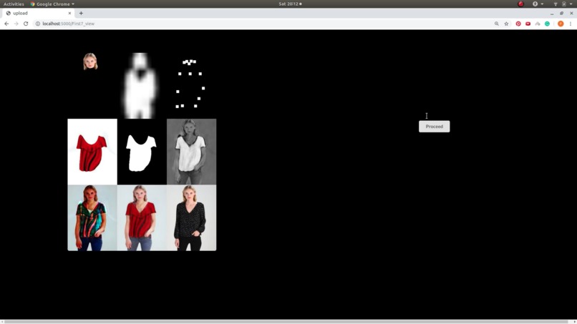Viewport: 577px width, 324px height.
Task: Click the Pinterest extension icon
Action: pyautogui.click(x=518, y=24)
